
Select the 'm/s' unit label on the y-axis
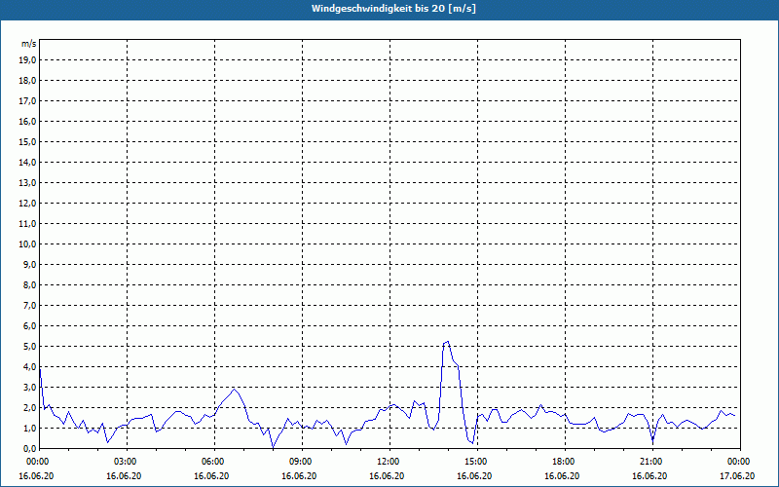[x=29, y=44]
